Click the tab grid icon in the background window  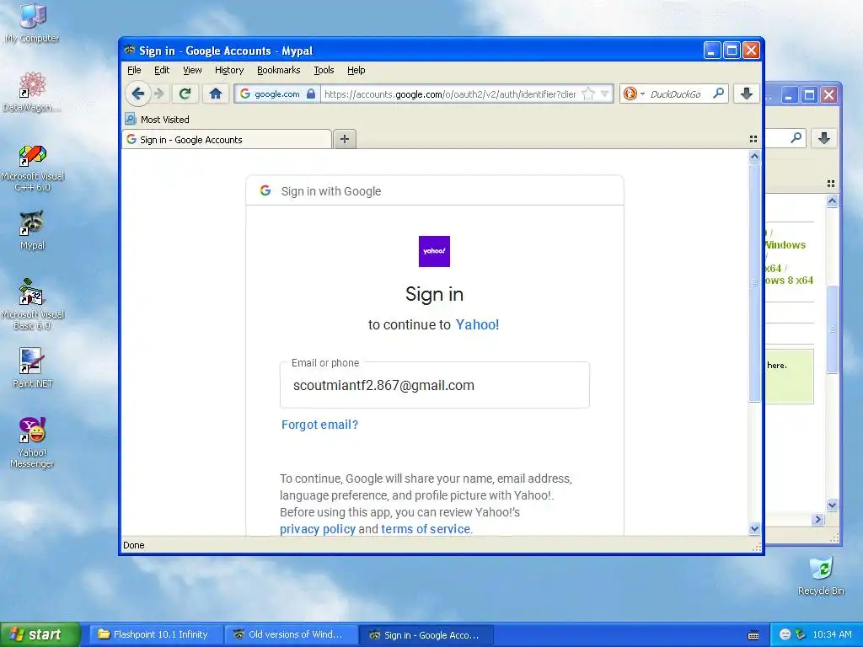click(x=831, y=183)
